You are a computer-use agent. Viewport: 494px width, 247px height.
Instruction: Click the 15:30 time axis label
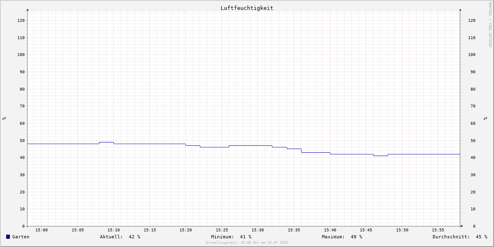click(258, 230)
